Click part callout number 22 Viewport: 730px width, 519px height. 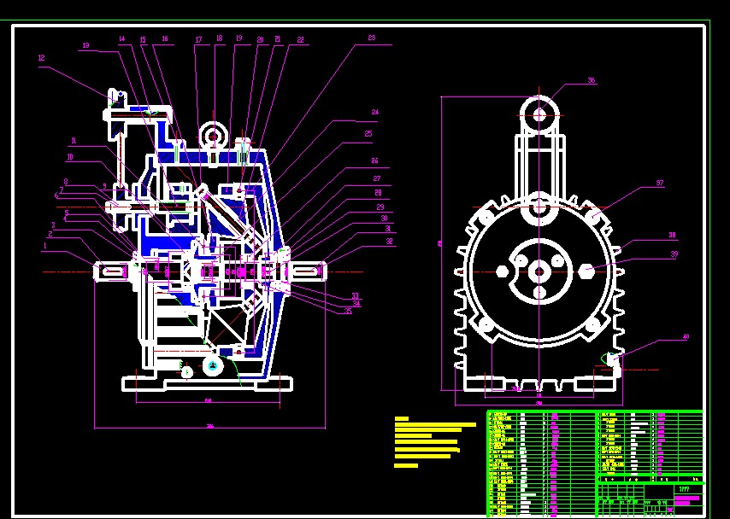coord(300,40)
